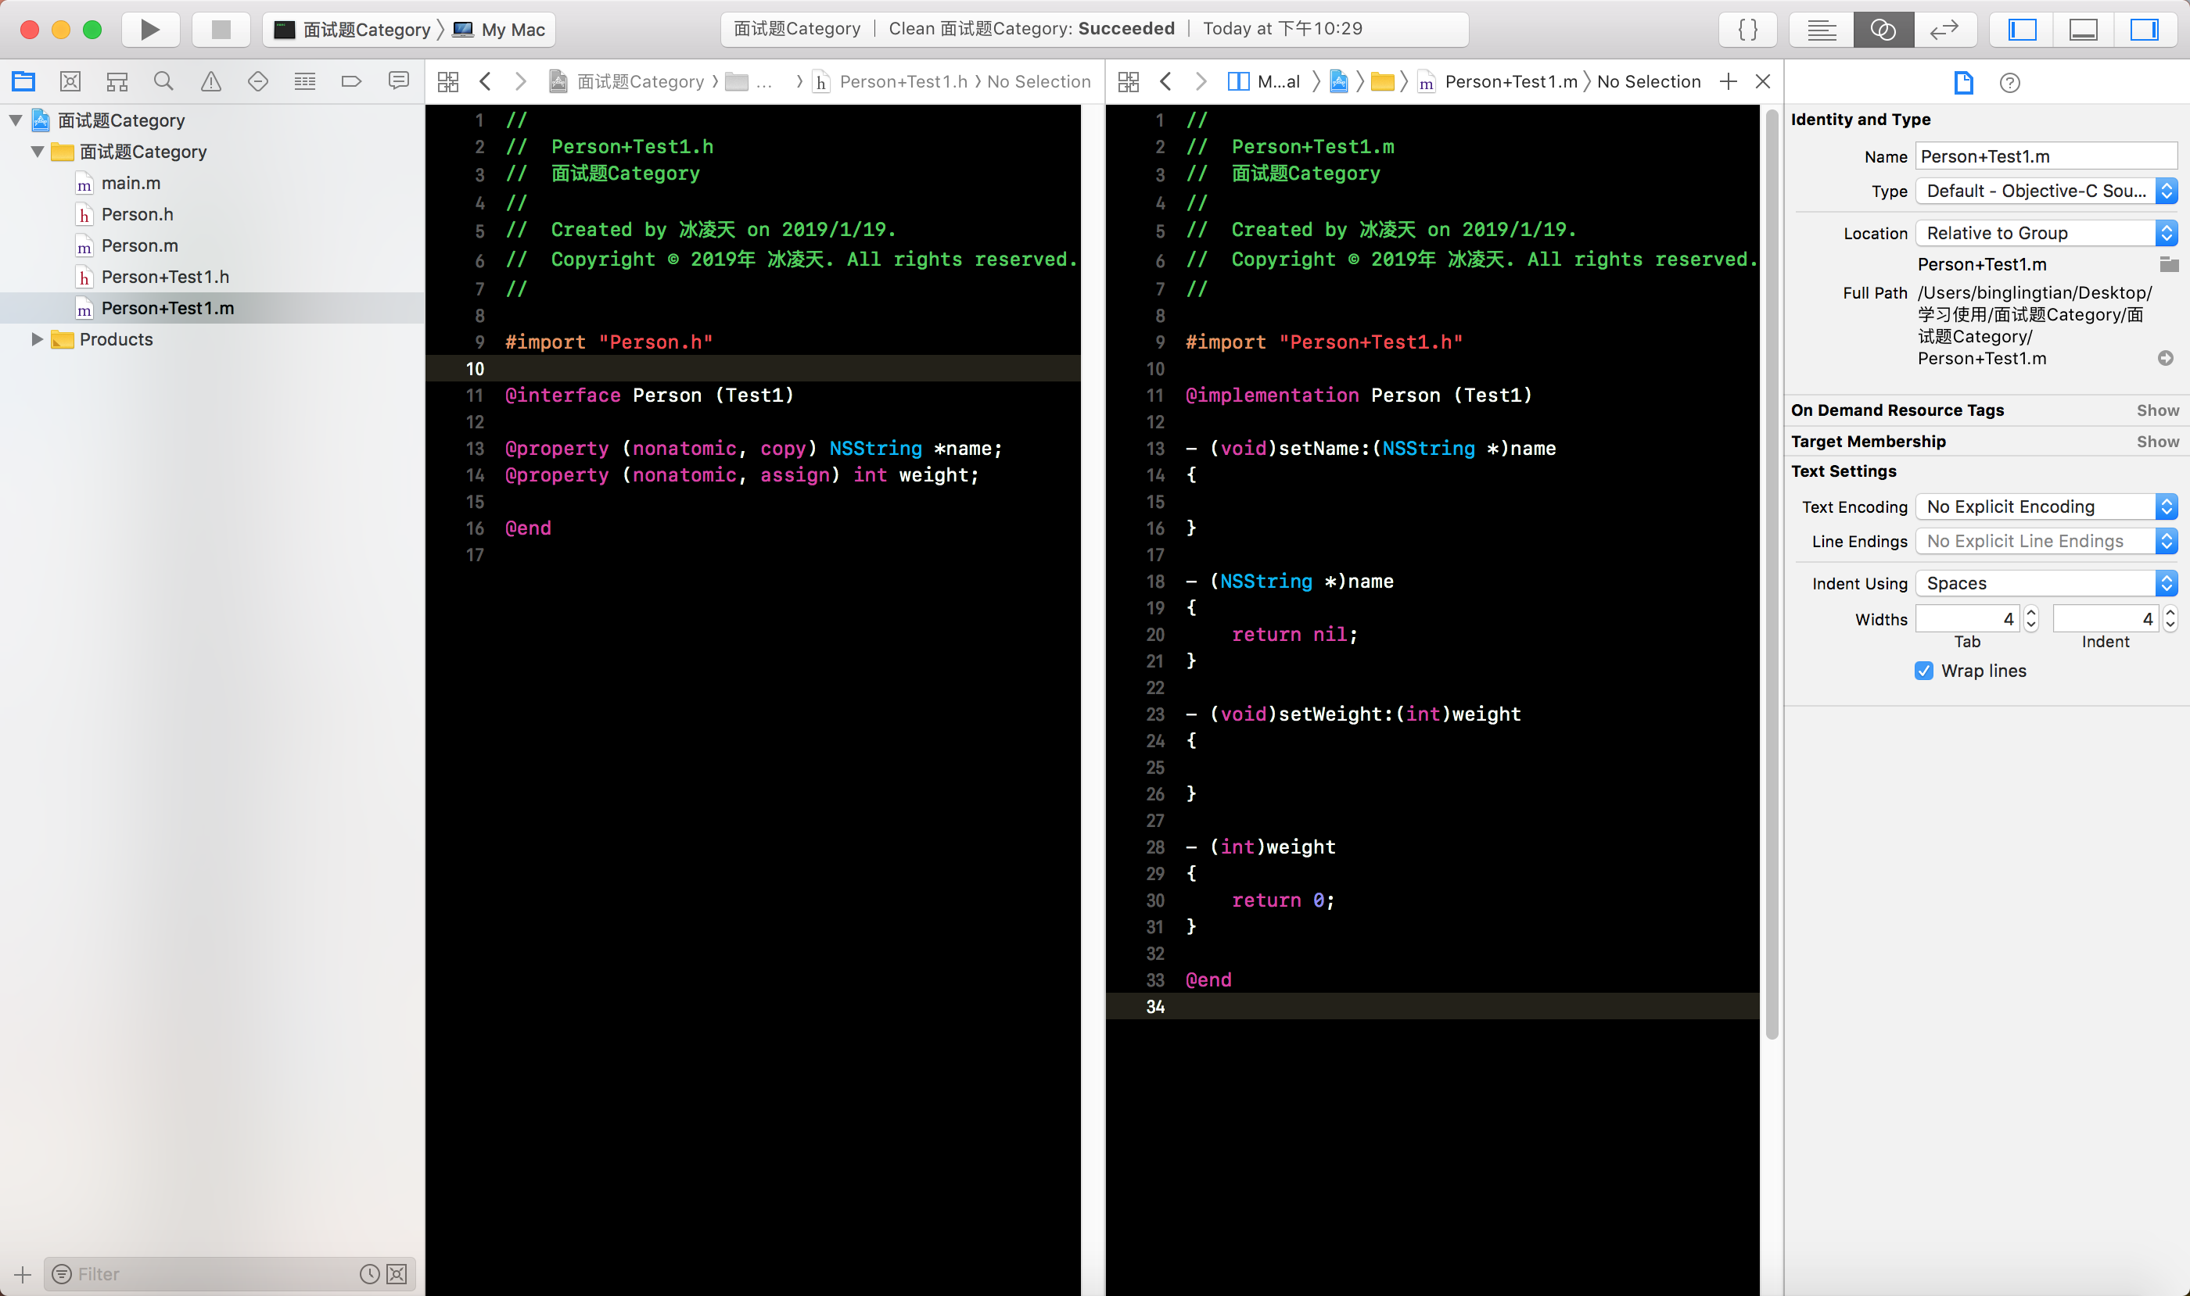Open the Quick Help inspector icon
Viewport: 2190px width, 1296px height.
coord(2009,83)
